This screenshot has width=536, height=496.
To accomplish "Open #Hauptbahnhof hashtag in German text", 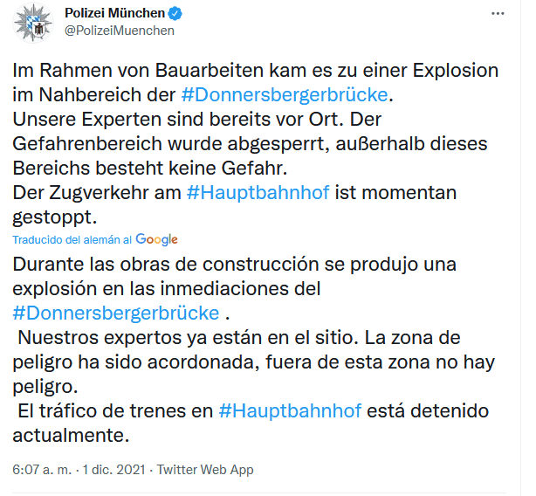I will tap(258, 191).
